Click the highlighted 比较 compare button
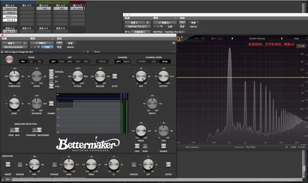This screenshot has height=183, width=308. [47, 47]
